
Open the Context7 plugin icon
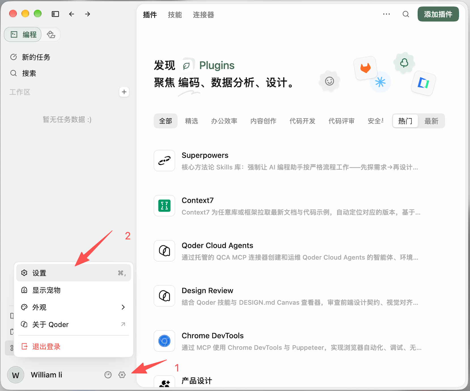click(164, 206)
